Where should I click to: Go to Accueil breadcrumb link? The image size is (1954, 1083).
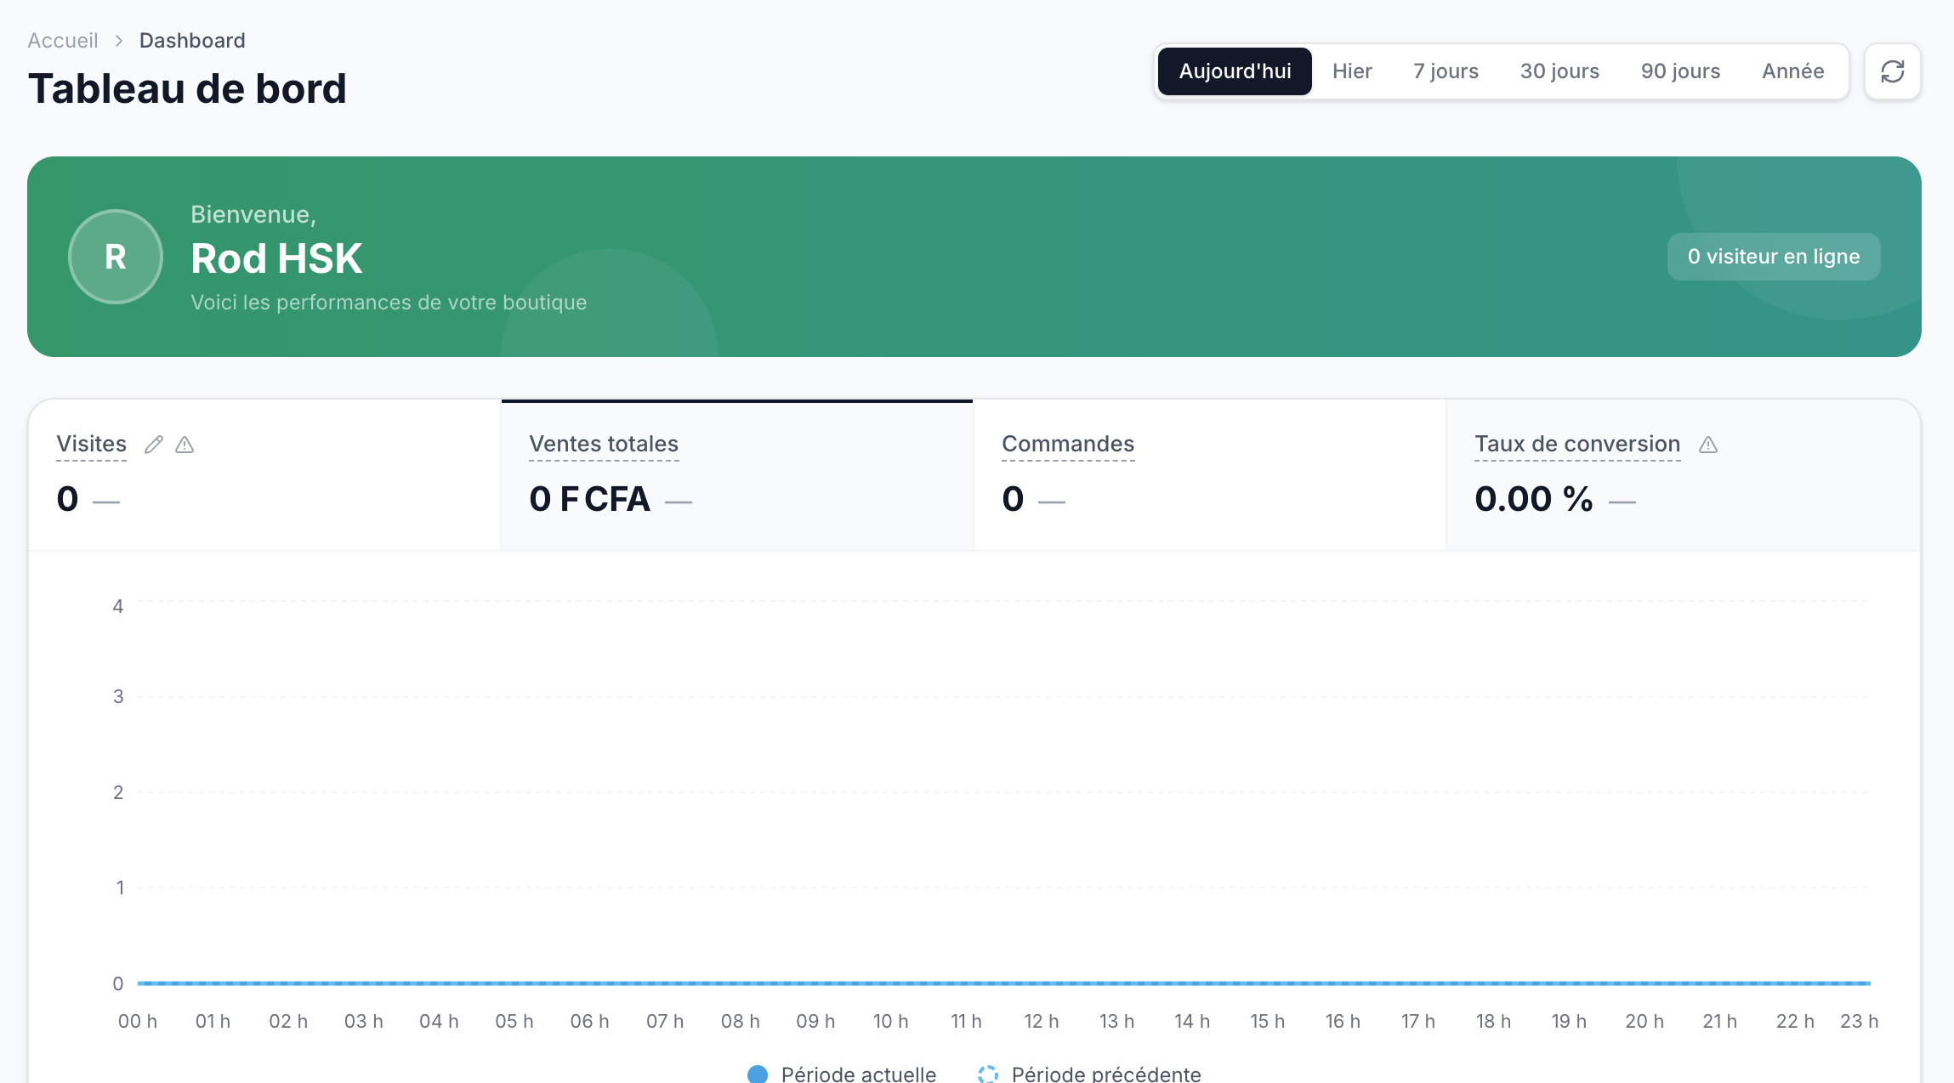pyautogui.click(x=63, y=41)
